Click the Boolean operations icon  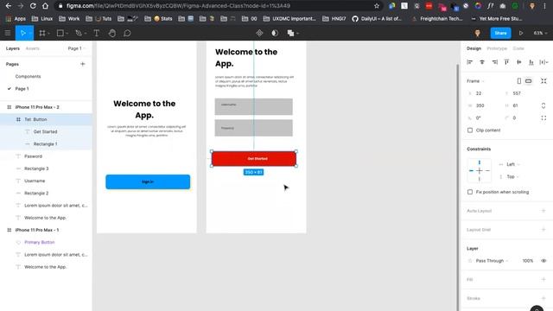coord(290,33)
